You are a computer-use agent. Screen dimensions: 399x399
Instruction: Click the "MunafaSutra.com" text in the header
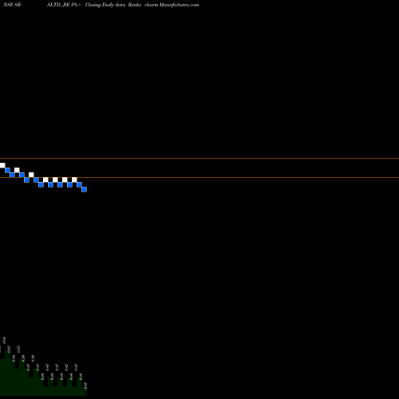click(x=179, y=5)
